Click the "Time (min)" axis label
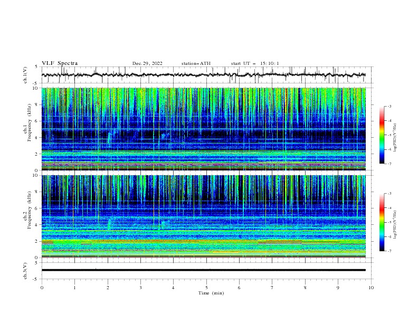Image resolution: width=418 pixels, height=323 pixels. tap(211, 293)
